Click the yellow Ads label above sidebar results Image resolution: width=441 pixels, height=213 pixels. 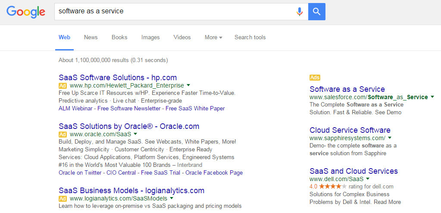(x=315, y=78)
